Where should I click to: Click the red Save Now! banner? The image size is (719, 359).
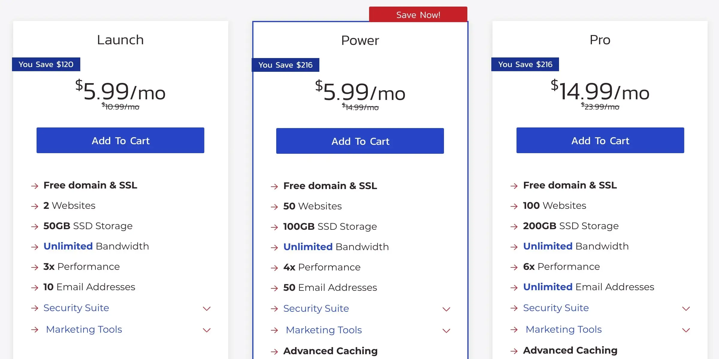[418, 15]
